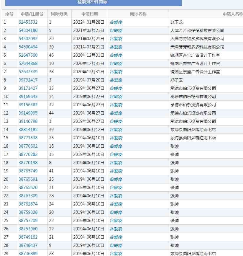Open registration number 52643339 link
243x256 pixels.
point(28,72)
